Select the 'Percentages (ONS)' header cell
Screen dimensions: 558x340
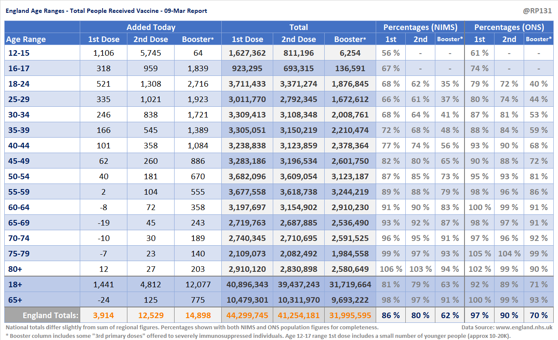(509, 27)
